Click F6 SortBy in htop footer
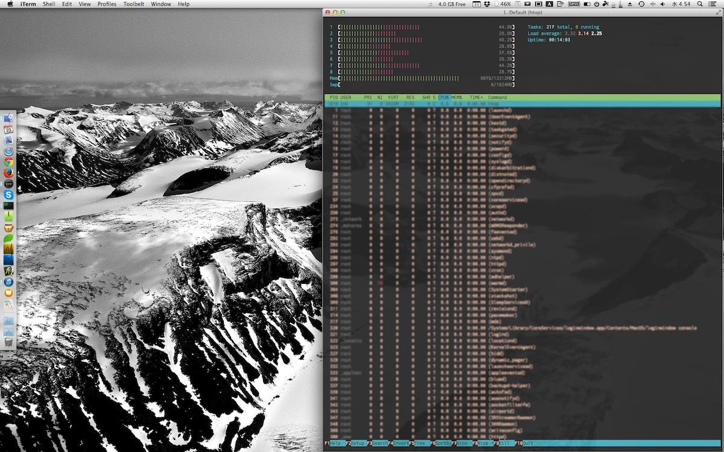The width and height of the screenshot is (724, 452). (440, 444)
